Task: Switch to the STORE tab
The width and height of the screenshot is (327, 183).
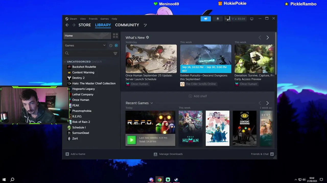Action: (x=85, y=25)
